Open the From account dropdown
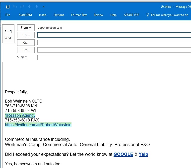The height and width of the screenshot is (168, 191). coord(26,28)
